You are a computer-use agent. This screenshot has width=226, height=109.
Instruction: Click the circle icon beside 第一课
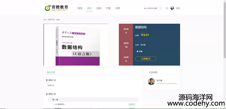[x=50, y=100]
